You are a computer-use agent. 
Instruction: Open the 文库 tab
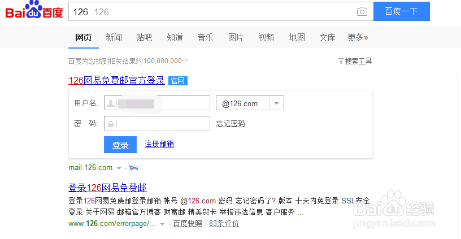click(x=327, y=37)
